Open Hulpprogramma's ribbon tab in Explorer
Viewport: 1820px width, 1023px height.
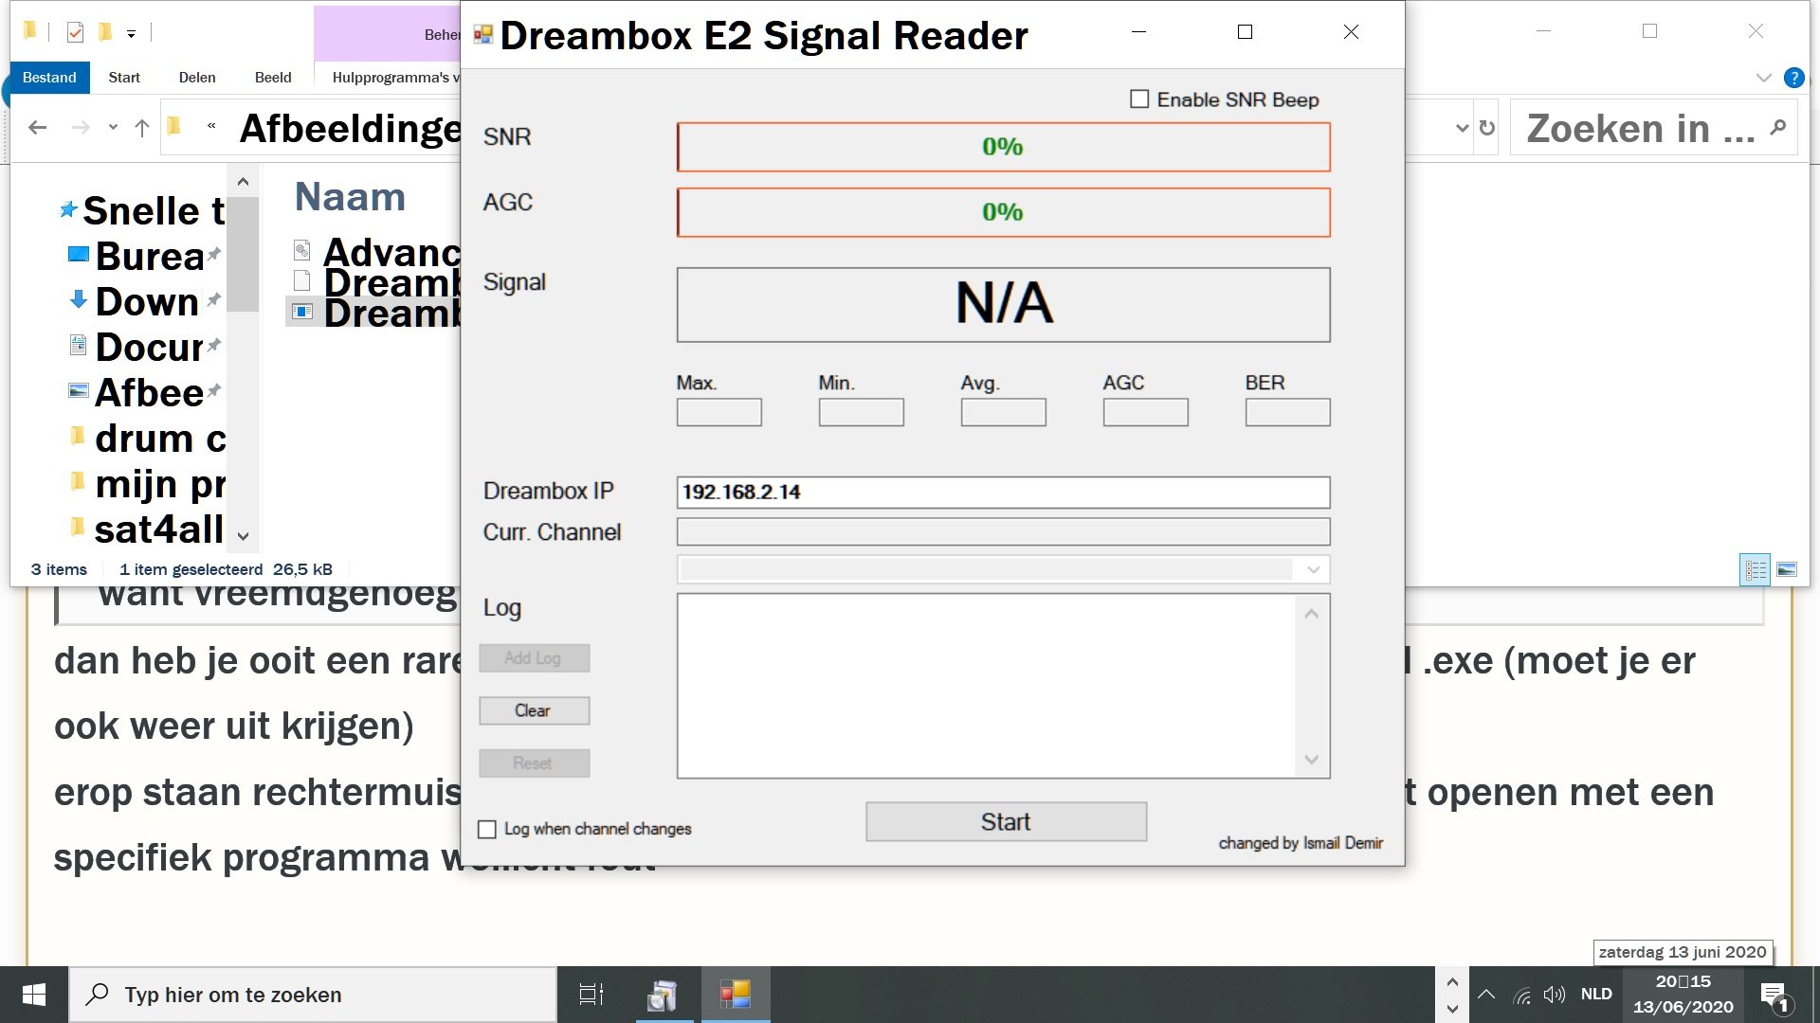click(394, 78)
